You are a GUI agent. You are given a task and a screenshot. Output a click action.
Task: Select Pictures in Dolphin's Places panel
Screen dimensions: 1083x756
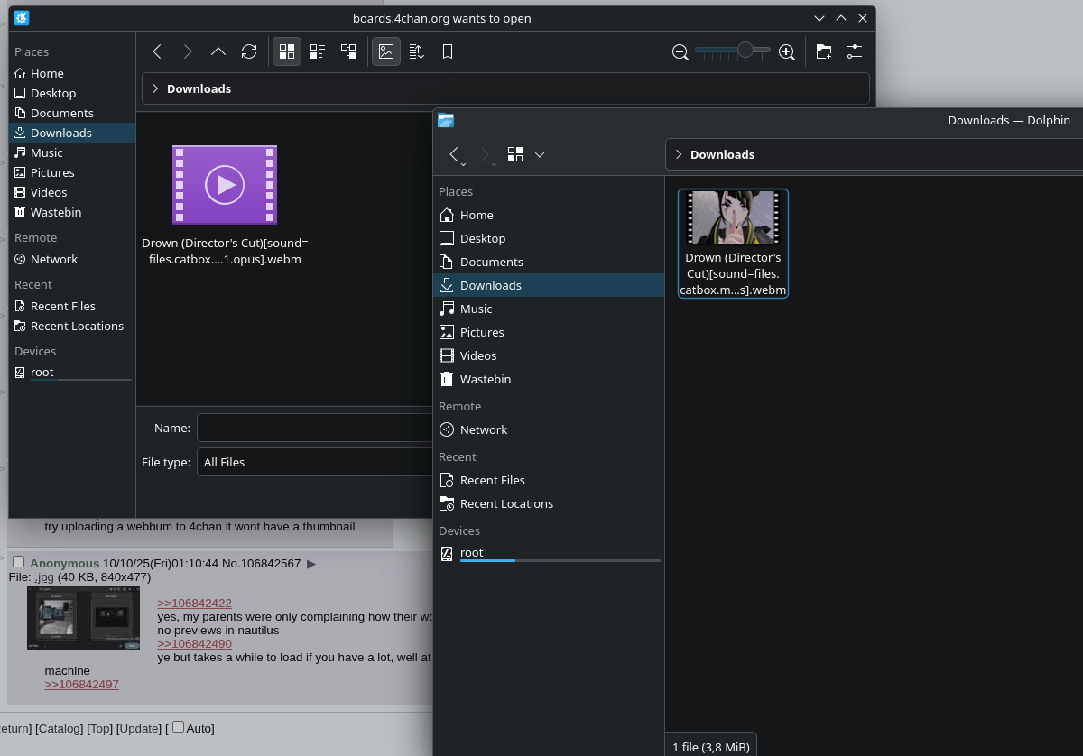point(482,332)
